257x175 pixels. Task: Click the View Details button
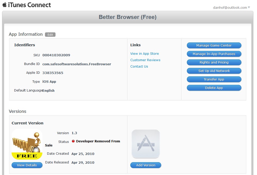27,165
